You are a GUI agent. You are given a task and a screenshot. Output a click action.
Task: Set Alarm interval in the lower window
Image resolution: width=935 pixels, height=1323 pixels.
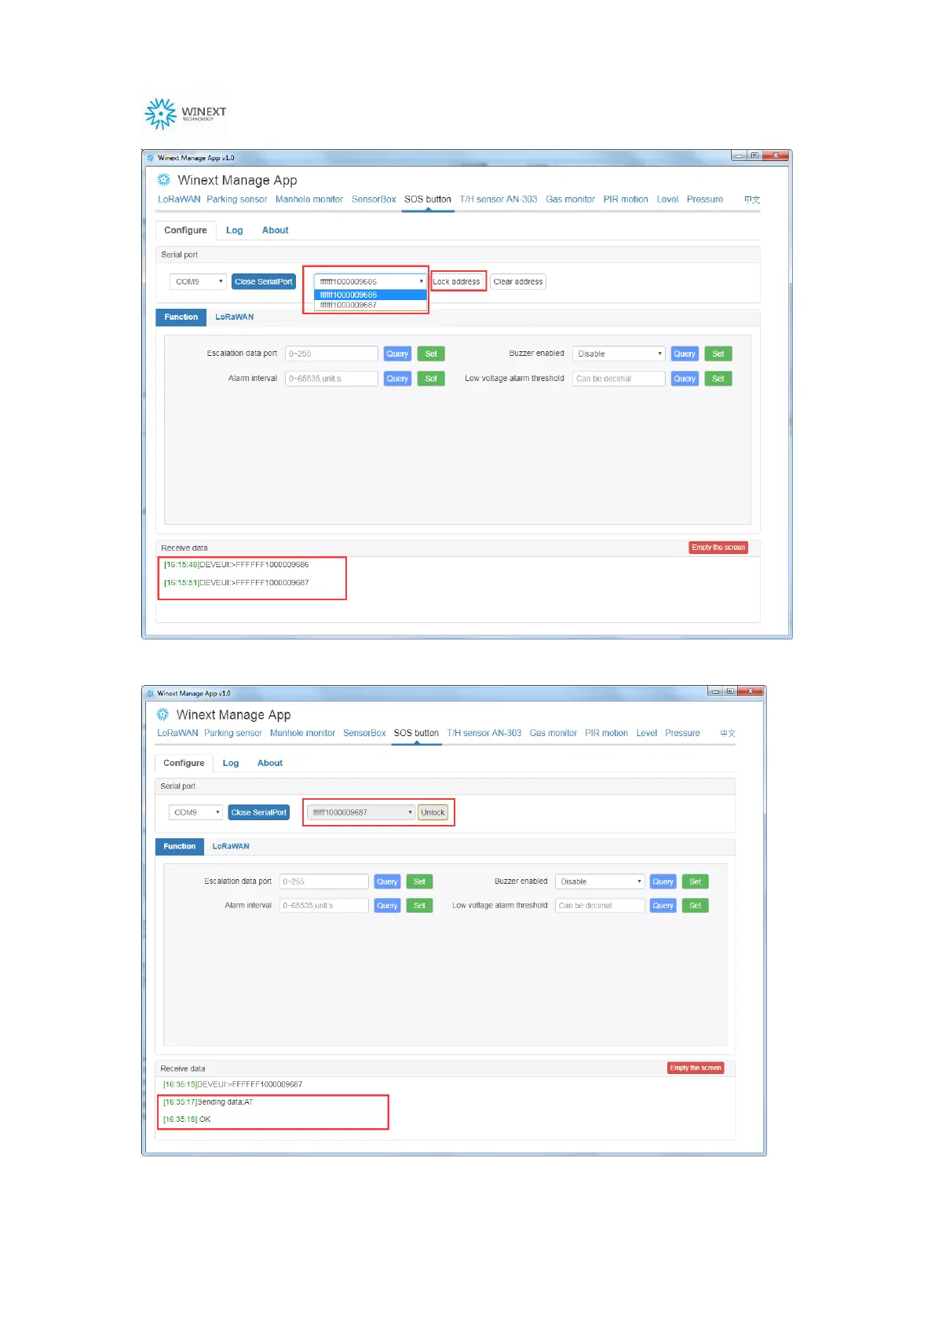419,906
